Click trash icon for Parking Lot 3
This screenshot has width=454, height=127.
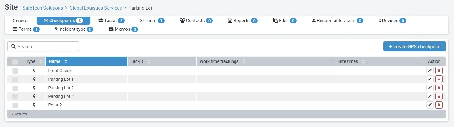click(x=439, y=96)
